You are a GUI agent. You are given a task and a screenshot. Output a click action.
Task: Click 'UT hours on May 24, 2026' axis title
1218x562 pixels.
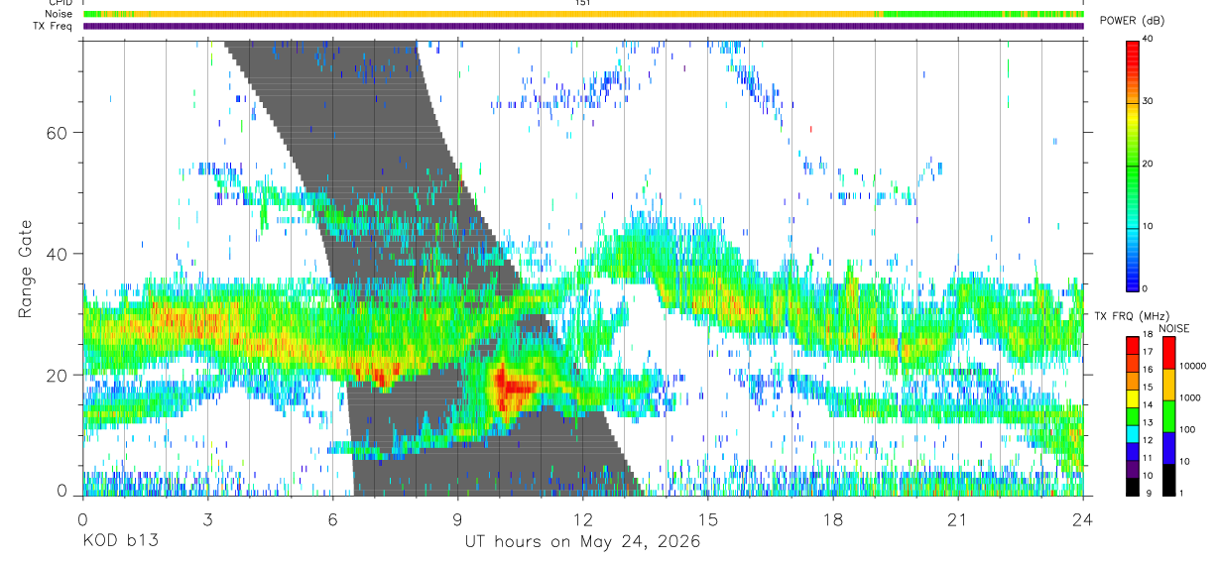(582, 541)
